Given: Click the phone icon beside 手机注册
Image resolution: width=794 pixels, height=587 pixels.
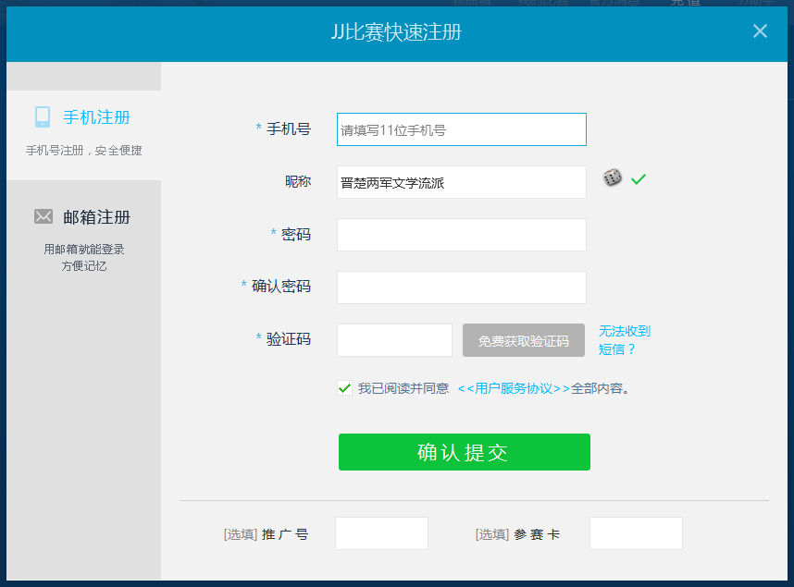Looking at the screenshot, I should coord(43,116).
